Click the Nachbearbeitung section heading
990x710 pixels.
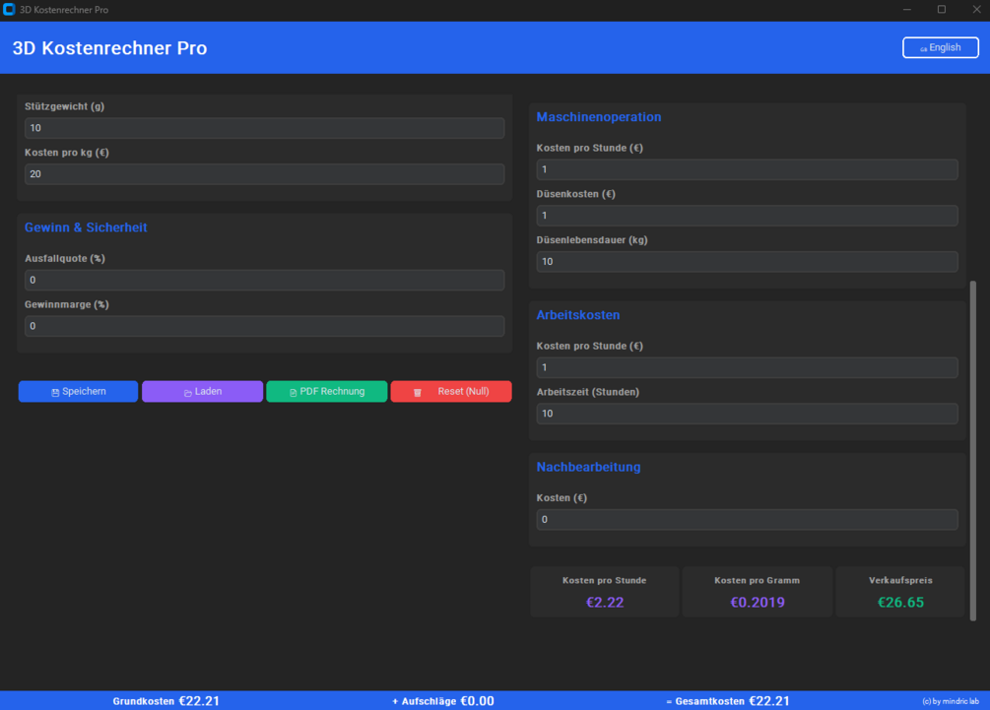[x=588, y=467]
